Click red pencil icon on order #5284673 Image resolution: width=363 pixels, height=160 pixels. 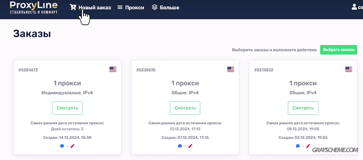click(x=72, y=146)
